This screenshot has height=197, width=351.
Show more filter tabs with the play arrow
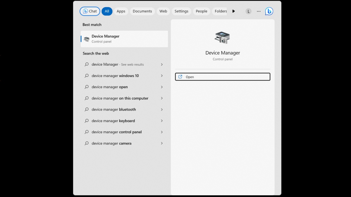click(233, 11)
